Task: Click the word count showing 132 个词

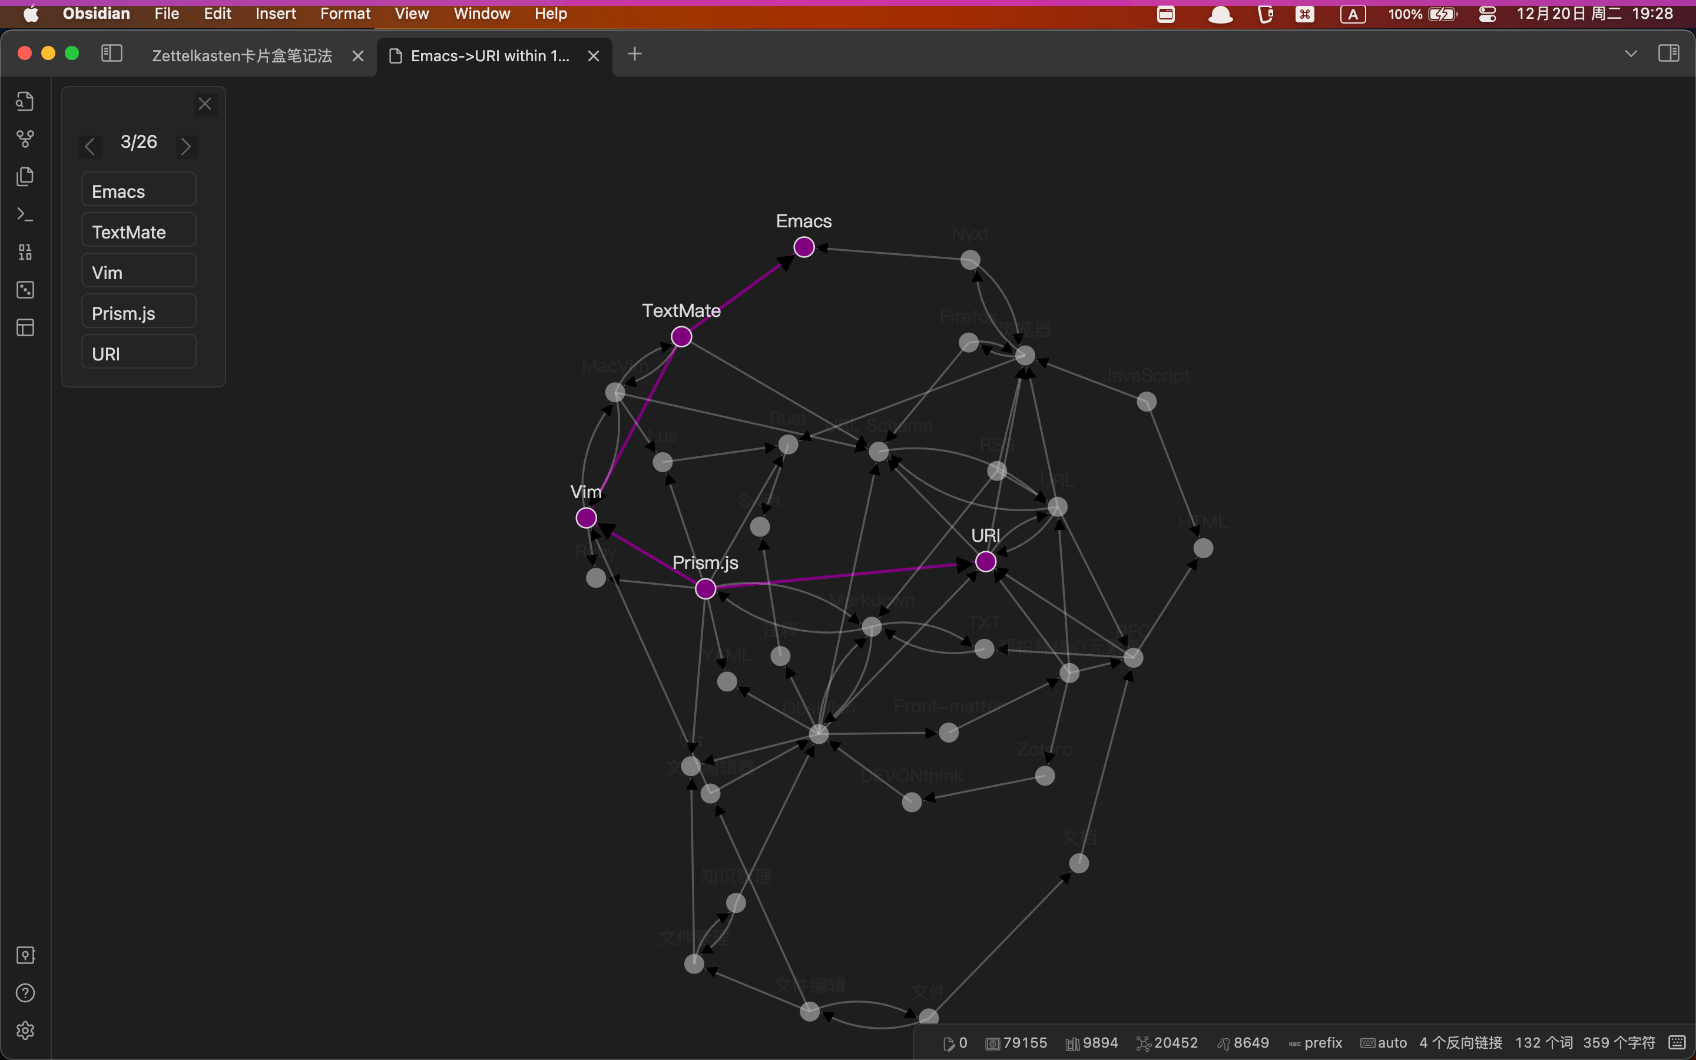Action: (1544, 1042)
